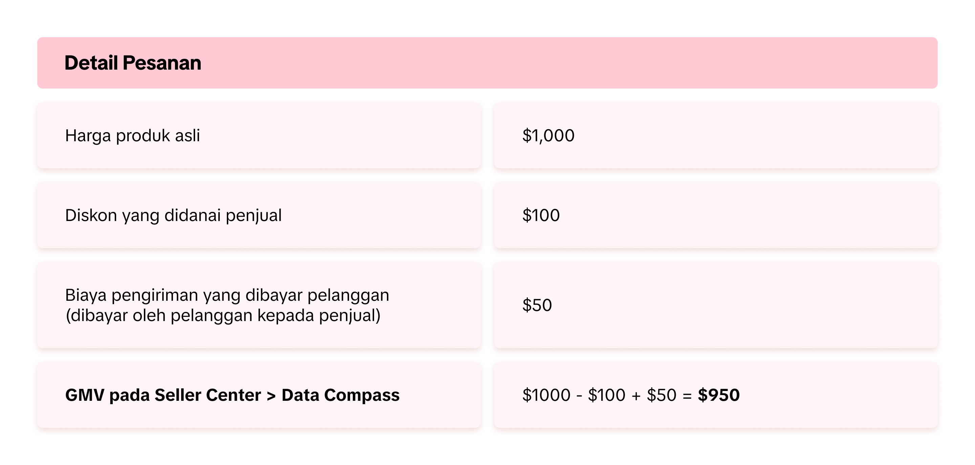Select $50 in the GMV formula
975x465 pixels.
click(661, 395)
